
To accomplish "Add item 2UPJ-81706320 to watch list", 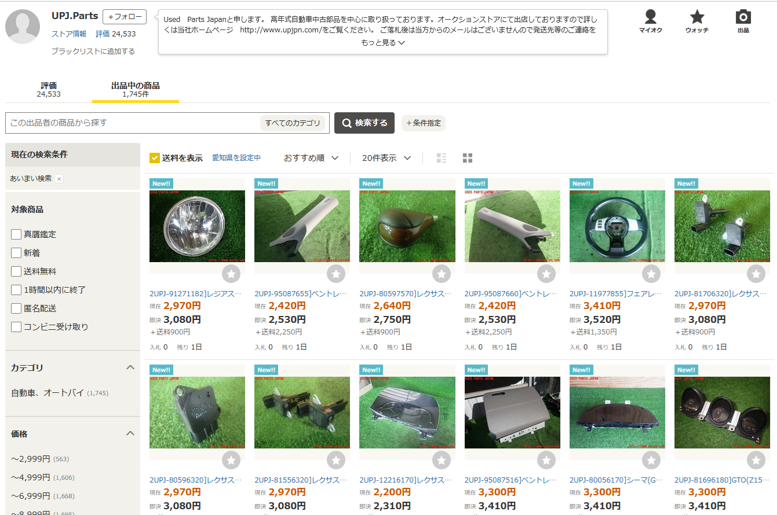I will point(756,274).
